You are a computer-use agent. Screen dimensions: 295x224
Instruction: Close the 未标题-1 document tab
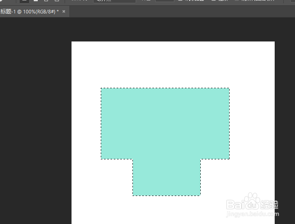tap(64, 11)
